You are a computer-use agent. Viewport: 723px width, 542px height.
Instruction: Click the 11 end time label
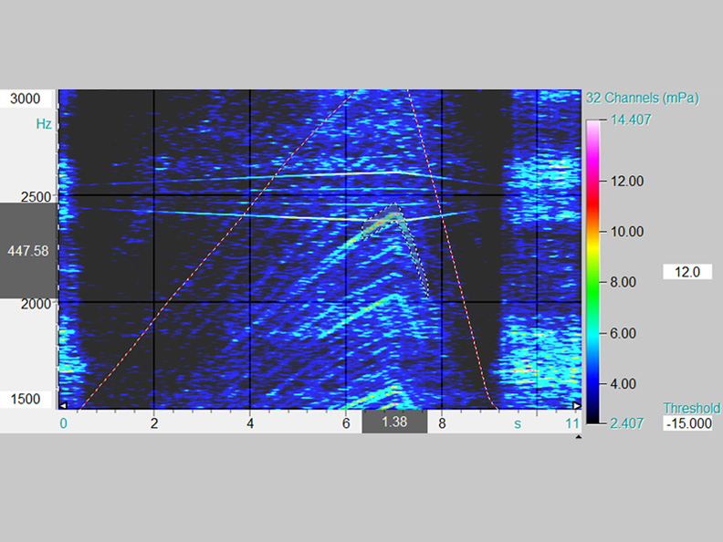point(572,423)
